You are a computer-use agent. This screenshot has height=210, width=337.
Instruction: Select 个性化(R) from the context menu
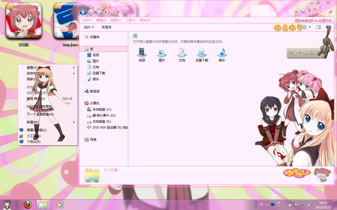tap(33, 141)
